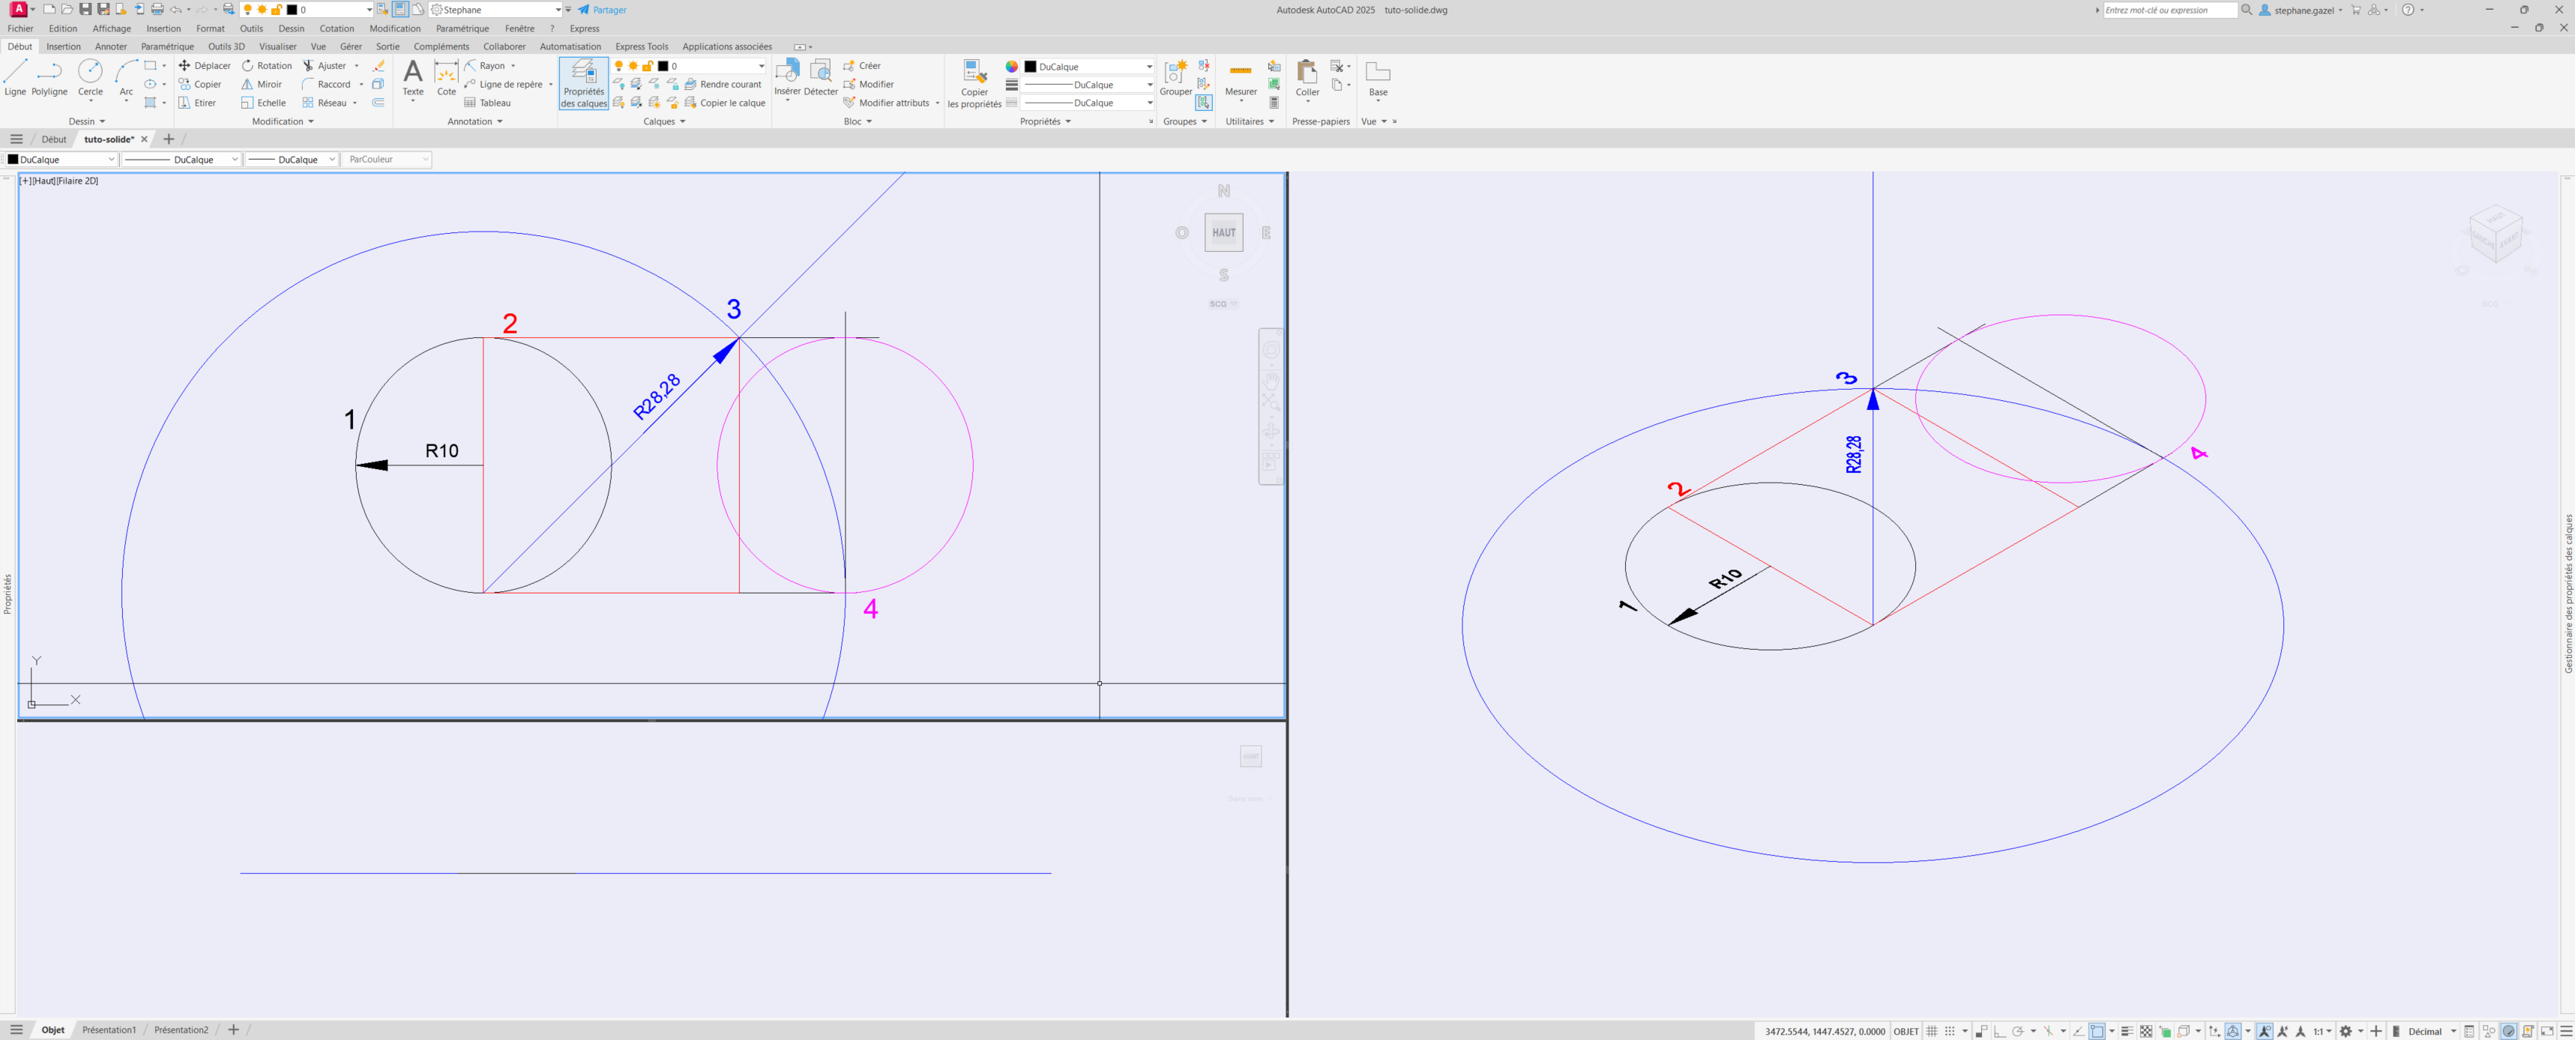Toggle ortho mode in status bar
Viewport: 2575px width, 1040px height.
click(x=1999, y=1031)
